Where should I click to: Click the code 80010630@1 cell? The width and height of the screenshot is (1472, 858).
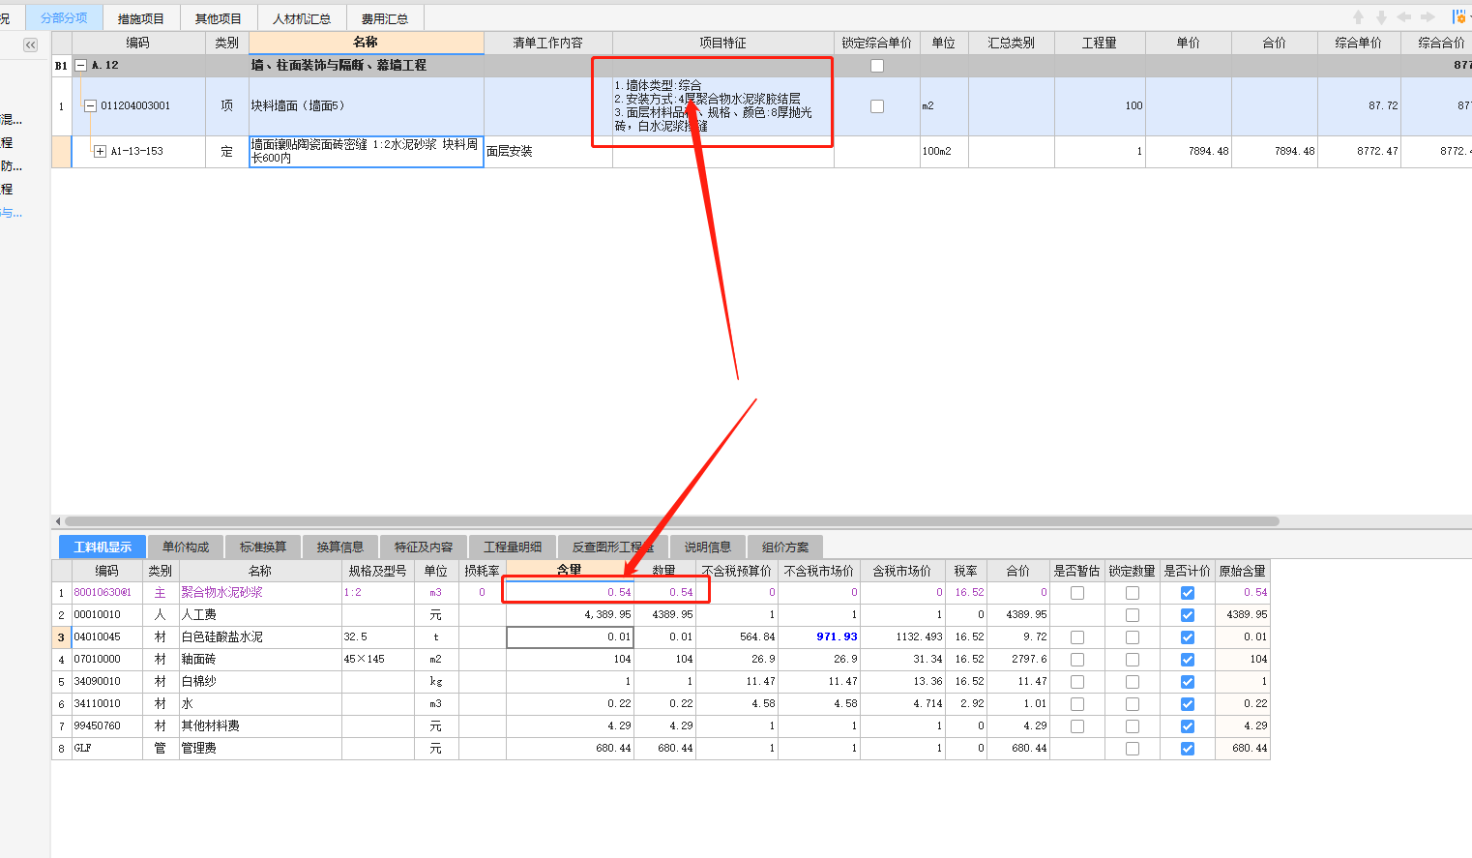tap(106, 593)
